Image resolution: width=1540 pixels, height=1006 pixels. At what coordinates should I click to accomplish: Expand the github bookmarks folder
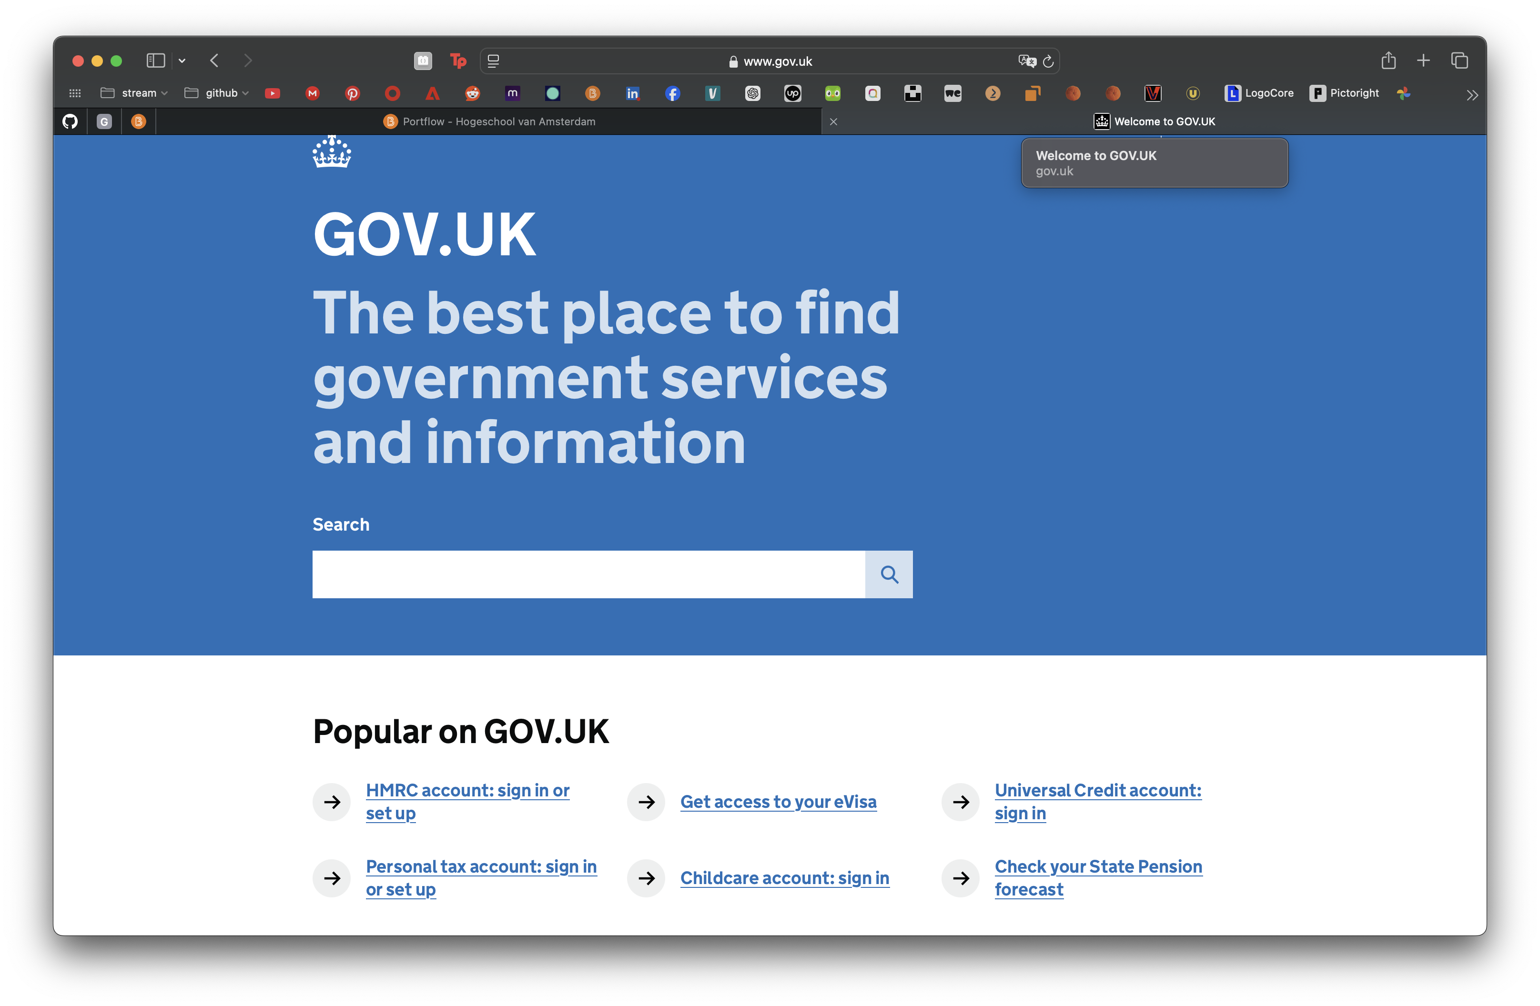click(217, 93)
